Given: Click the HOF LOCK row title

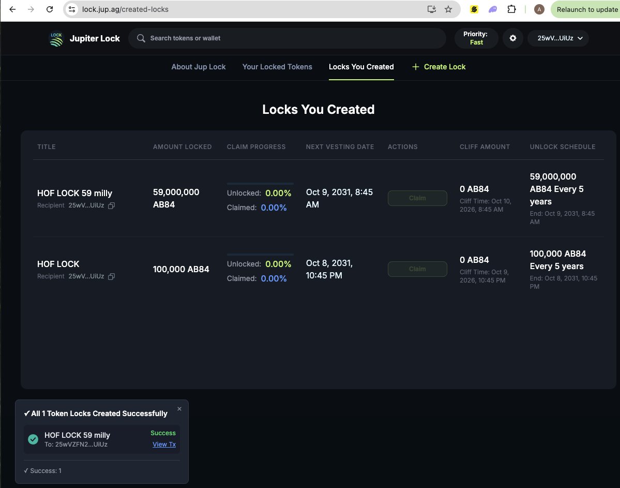Looking at the screenshot, I should (58, 264).
